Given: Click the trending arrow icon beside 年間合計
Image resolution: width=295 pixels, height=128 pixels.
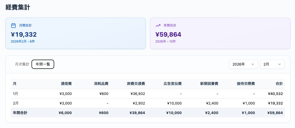Looking at the screenshot, I should pyautogui.click(x=158, y=26).
